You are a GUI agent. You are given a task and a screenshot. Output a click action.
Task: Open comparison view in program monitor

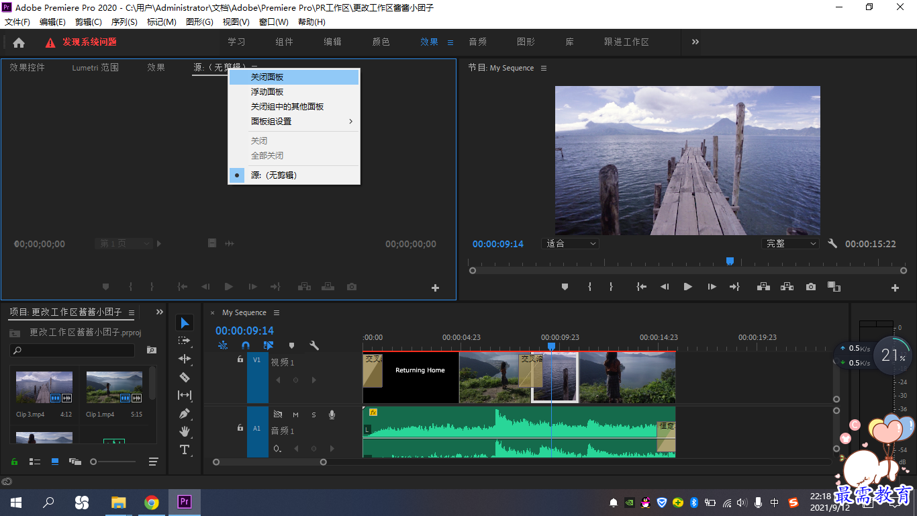pos(834,287)
